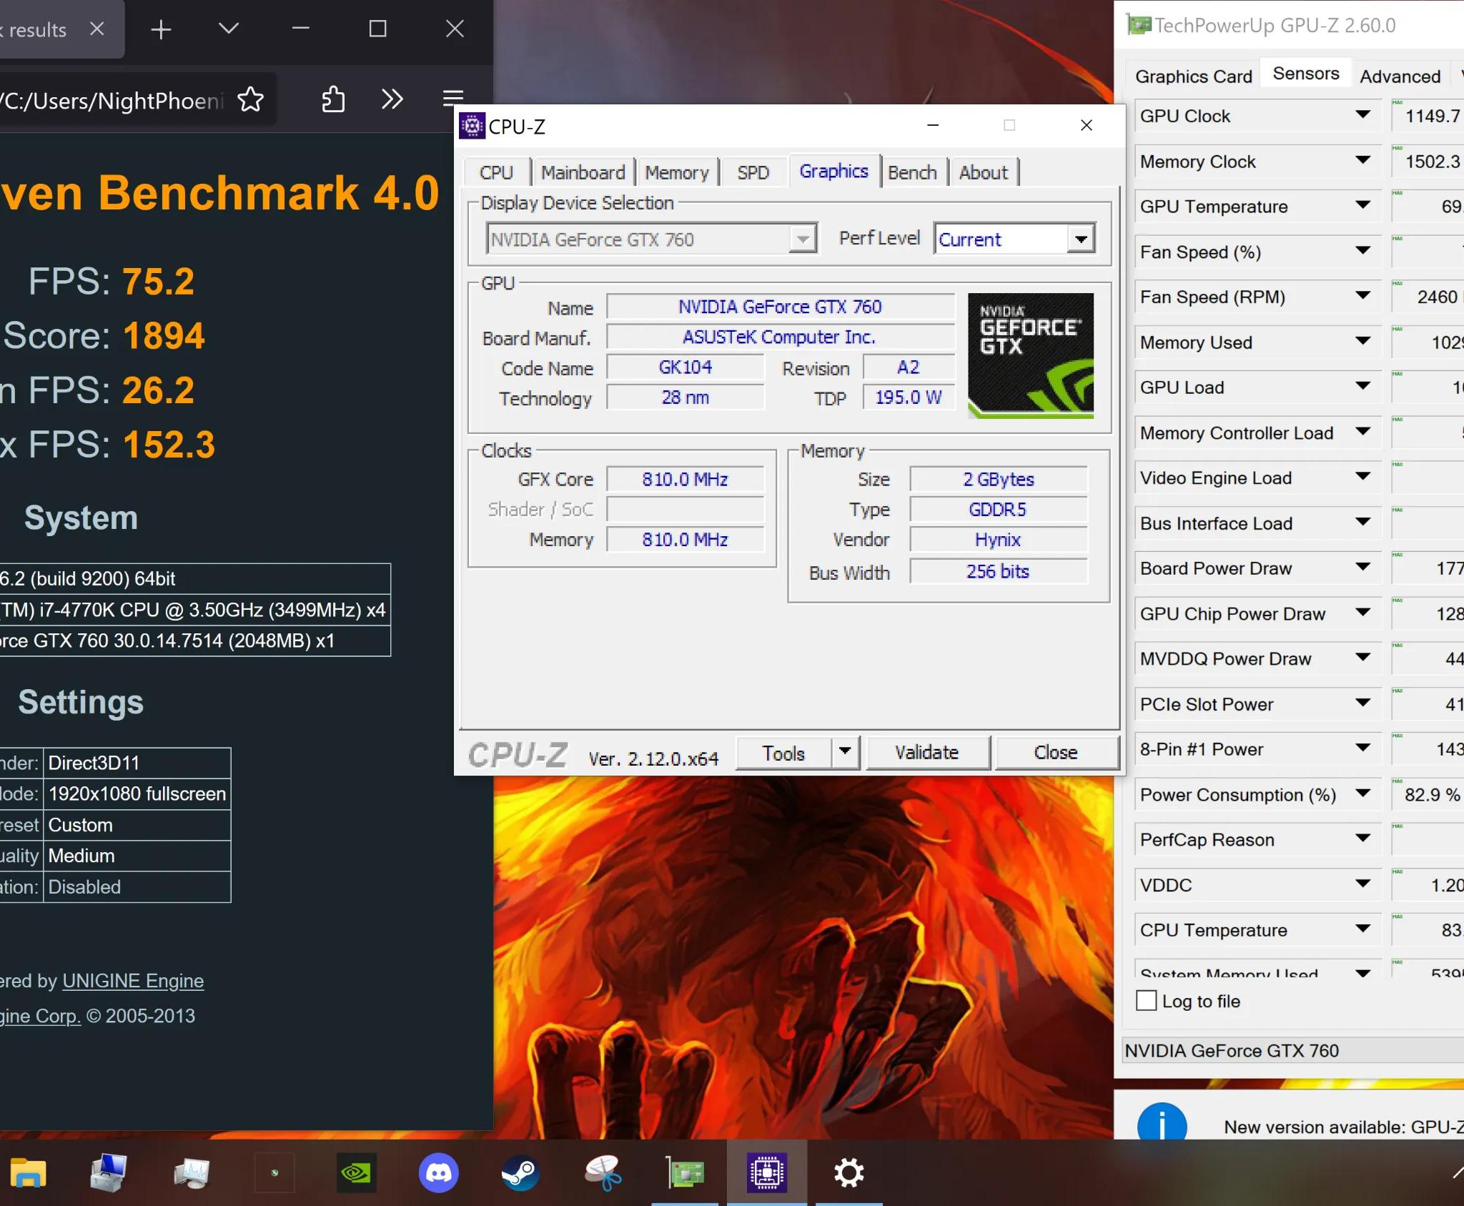Switch to the Bench tab
The image size is (1464, 1206).
click(912, 172)
